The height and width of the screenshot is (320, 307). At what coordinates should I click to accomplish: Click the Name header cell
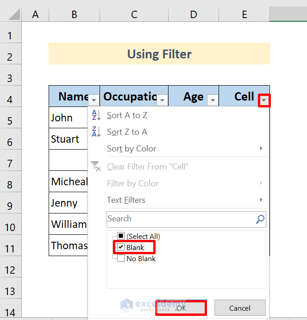pos(74,96)
